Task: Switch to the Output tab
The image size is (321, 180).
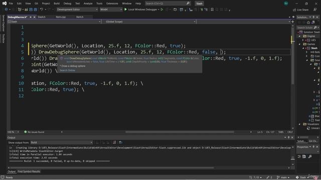Action: [12, 171]
